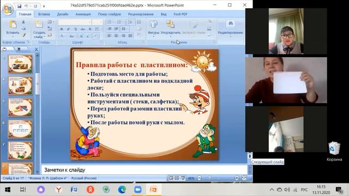Image resolution: width=349 pixels, height=196 pixels.
Task: Show hidden tray icons chevron
Action: (272, 190)
